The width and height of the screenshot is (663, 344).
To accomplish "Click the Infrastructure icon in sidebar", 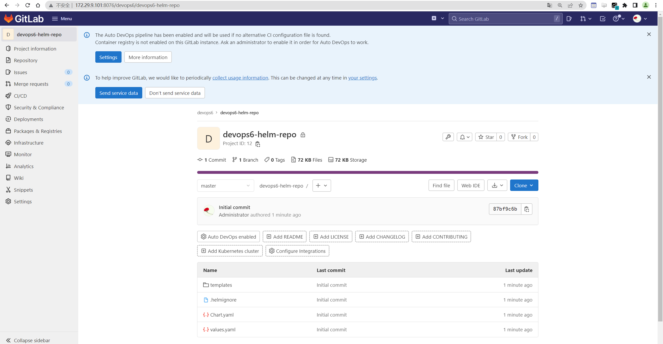I will [x=8, y=142].
